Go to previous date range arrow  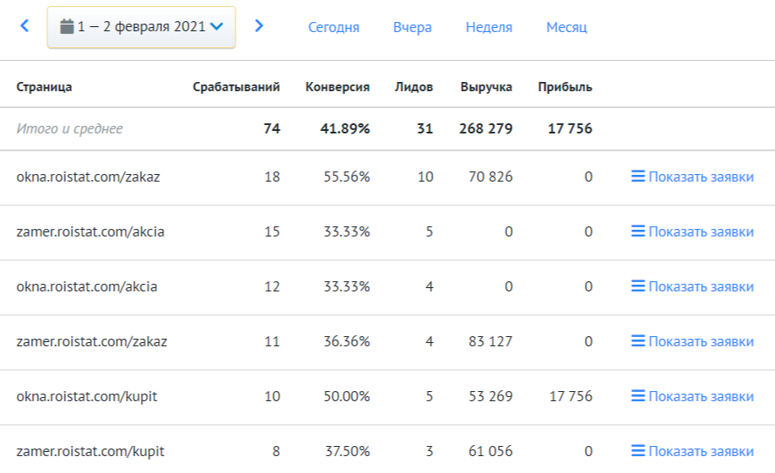(x=24, y=26)
